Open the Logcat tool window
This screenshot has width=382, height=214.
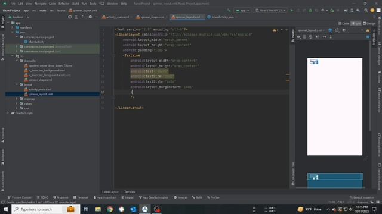pos(128,197)
